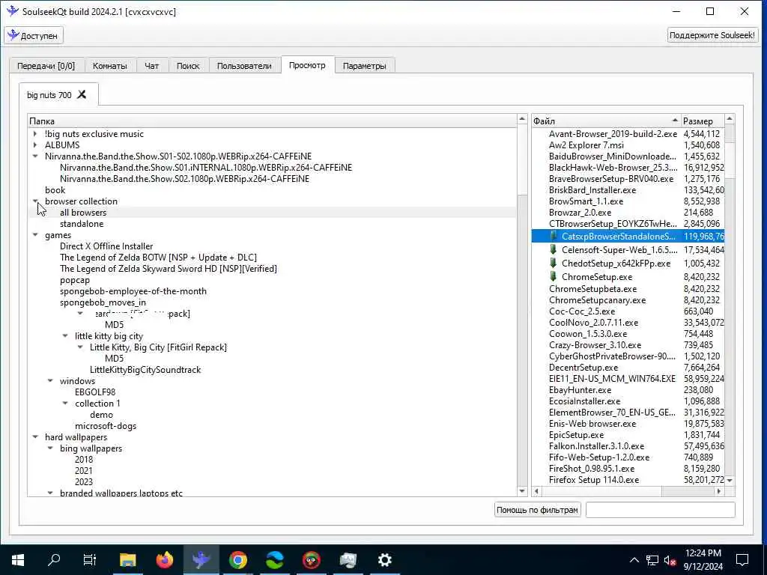Collapse Nirvanna.the.Band.the.Show.S01-S02 folder

35,156
